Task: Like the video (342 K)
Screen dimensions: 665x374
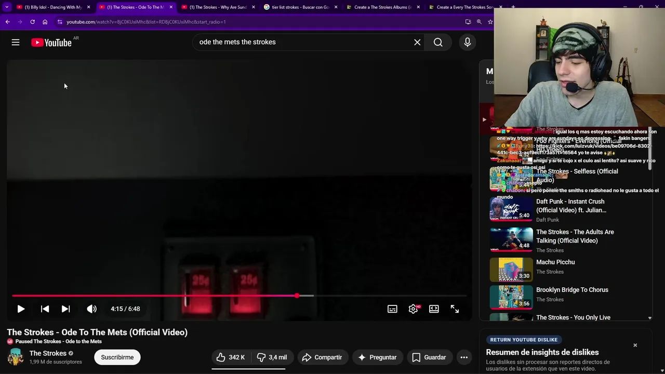Action: tap(231, 357)
